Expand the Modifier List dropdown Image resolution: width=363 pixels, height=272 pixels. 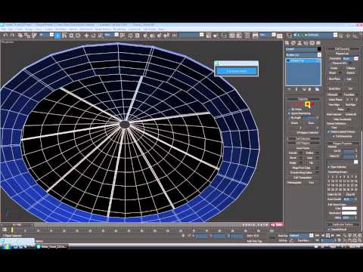pos(303,55)
